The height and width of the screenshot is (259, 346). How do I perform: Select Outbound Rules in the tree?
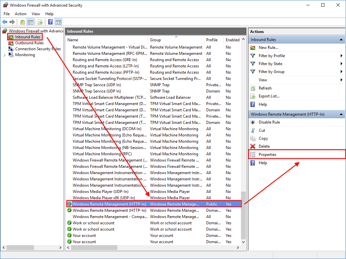[29, 43]
